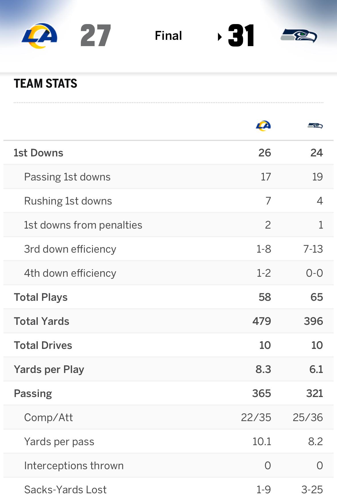Select the Comp/Att row label
This screenshot has height=497, width=337.
click(x=48, y=418)
